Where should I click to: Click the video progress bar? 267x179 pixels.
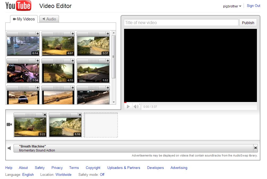[190, 102]
